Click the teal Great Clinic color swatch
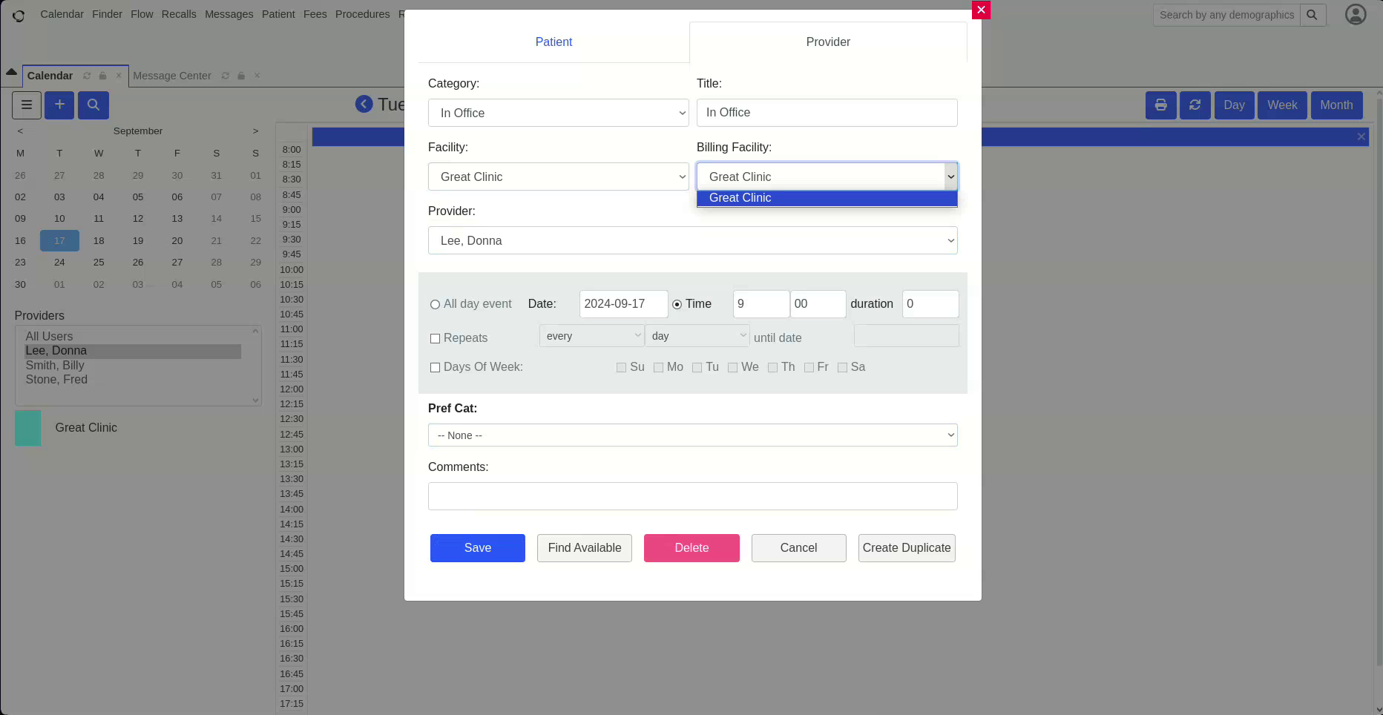 28,428
